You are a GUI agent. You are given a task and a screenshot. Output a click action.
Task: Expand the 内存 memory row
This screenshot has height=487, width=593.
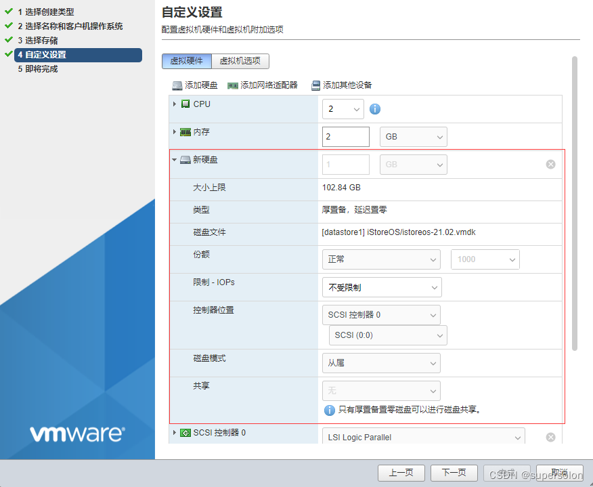pos(175,132)
